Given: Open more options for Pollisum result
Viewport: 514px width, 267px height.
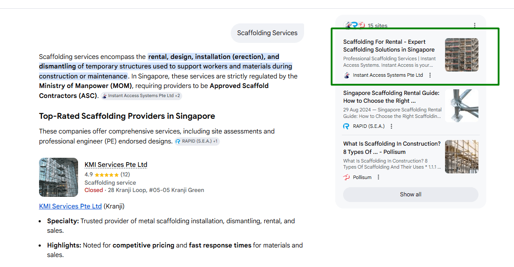Looking at the screenshot, I should (378, 177).
